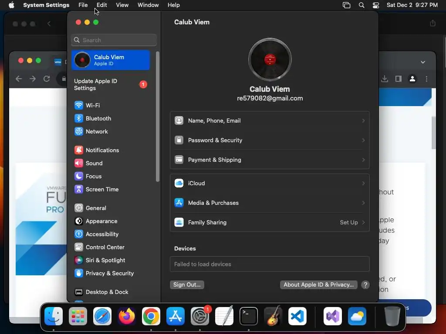Image resolution: width=446 pixels, height=334 pixels.
Task: Open App Store from the Dock
Action: (176, 316)
